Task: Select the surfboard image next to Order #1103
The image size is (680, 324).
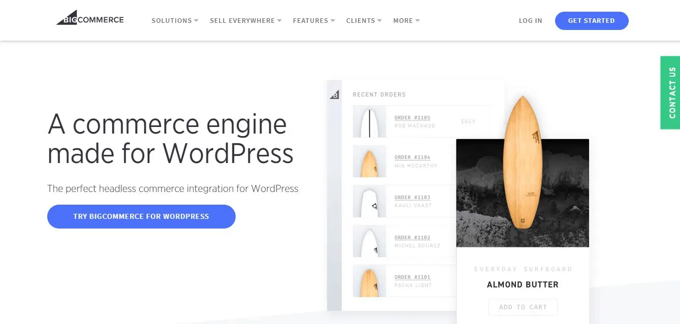Action: click(369, 201)
